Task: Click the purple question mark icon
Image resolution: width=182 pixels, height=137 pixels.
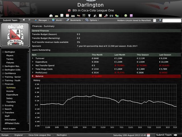Action: pyautogui.click(x=131, y=16)
